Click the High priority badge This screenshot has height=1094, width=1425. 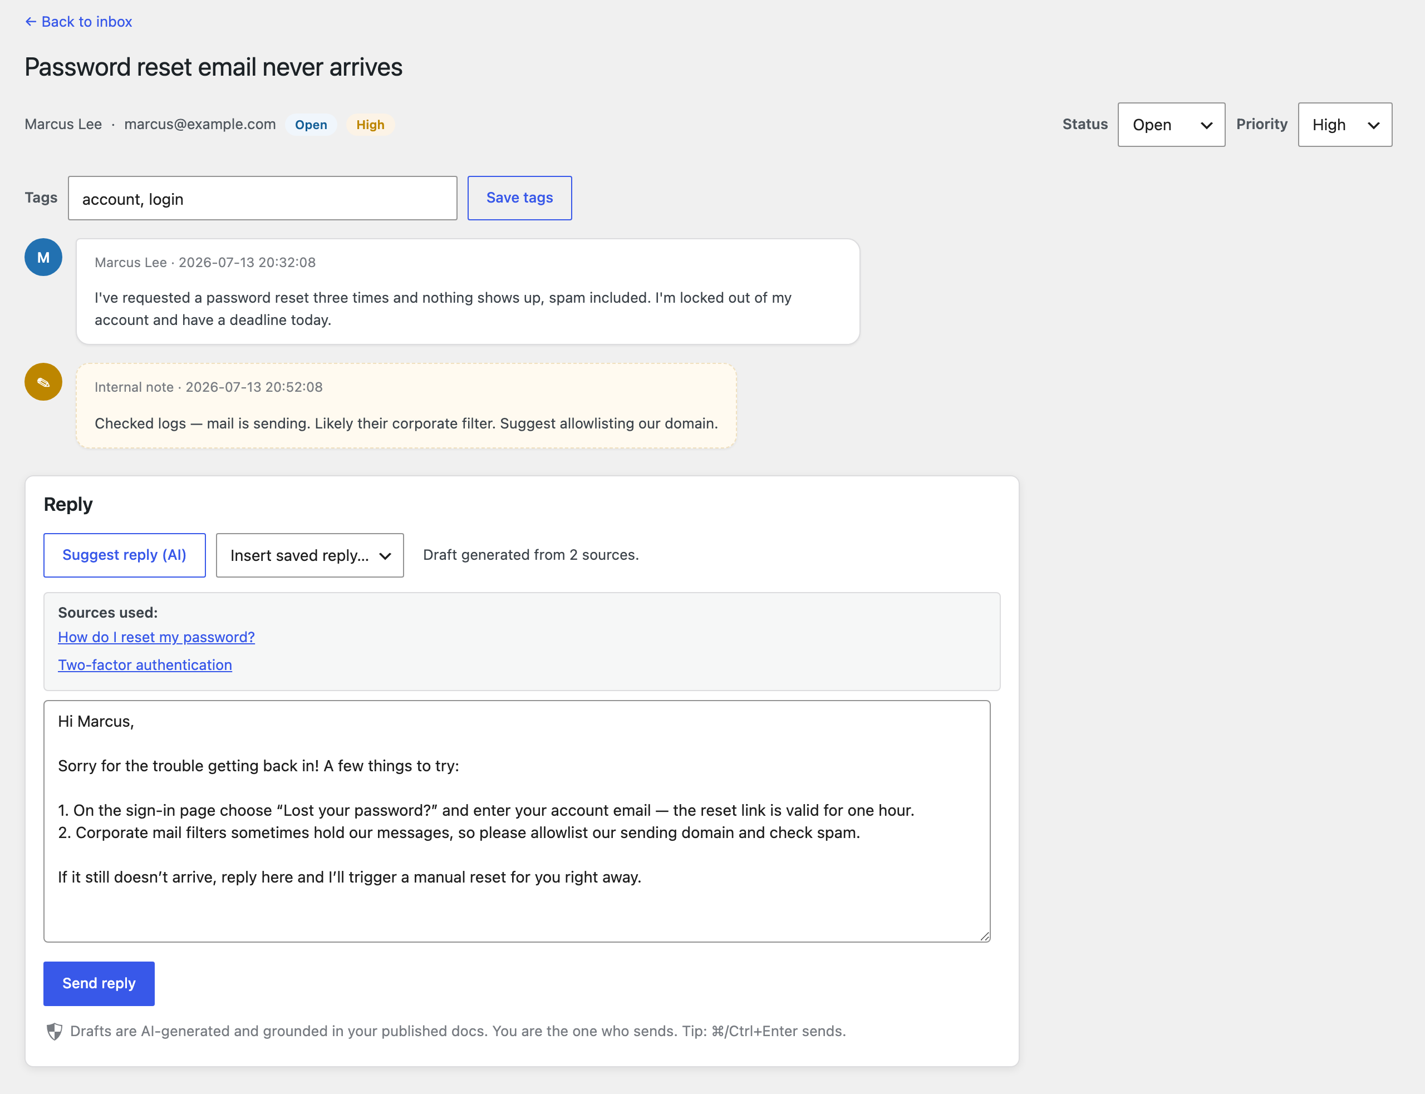370,125
